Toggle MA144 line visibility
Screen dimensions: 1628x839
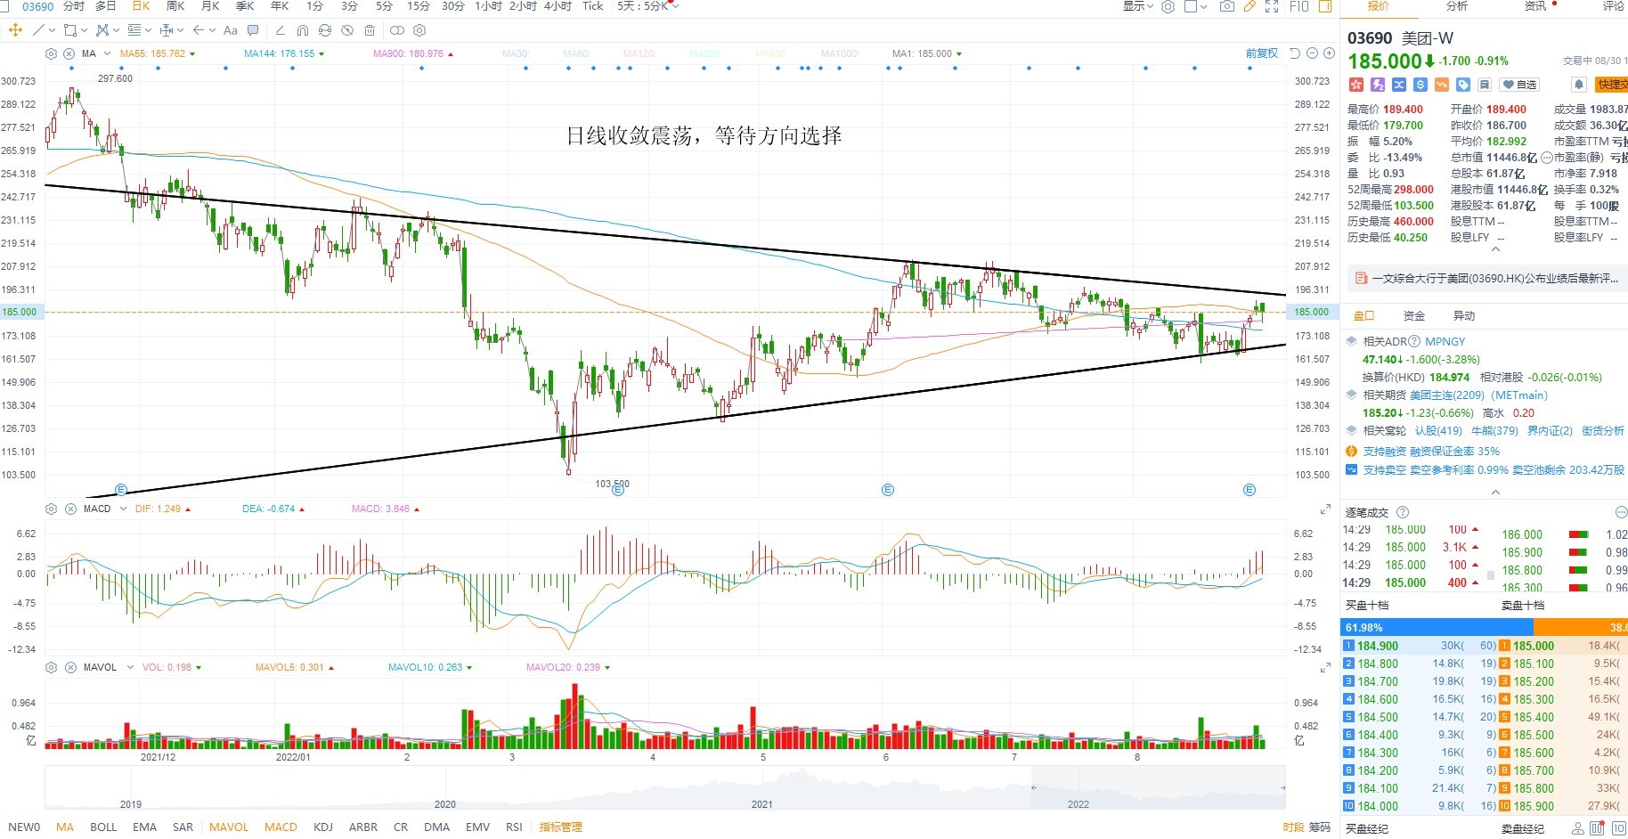click(x=284, y=53)
